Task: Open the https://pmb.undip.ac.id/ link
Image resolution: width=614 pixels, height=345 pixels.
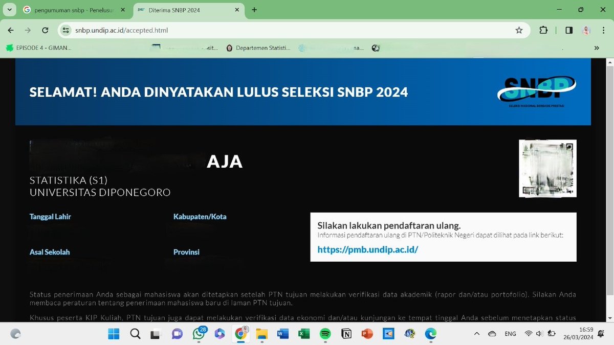Action: click(x=368, y=250)
